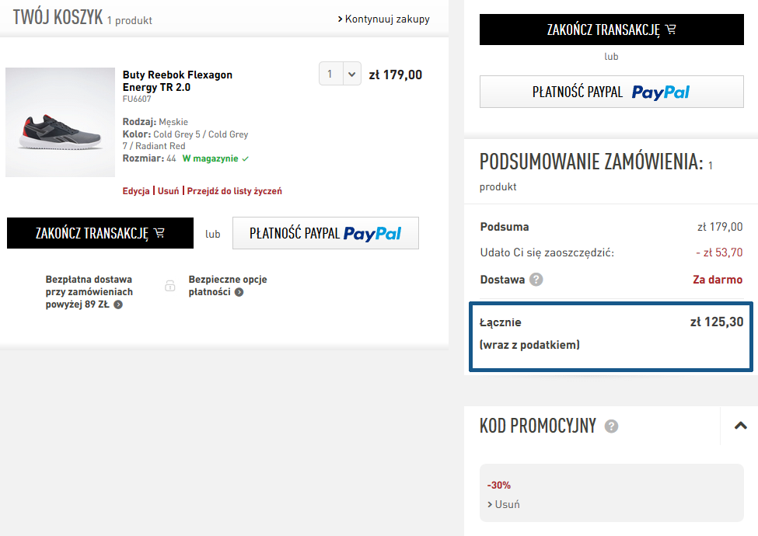Viewport: 758px width, 536px height.
Task: Click the Łącznie order total box
Action: point(611,336)
